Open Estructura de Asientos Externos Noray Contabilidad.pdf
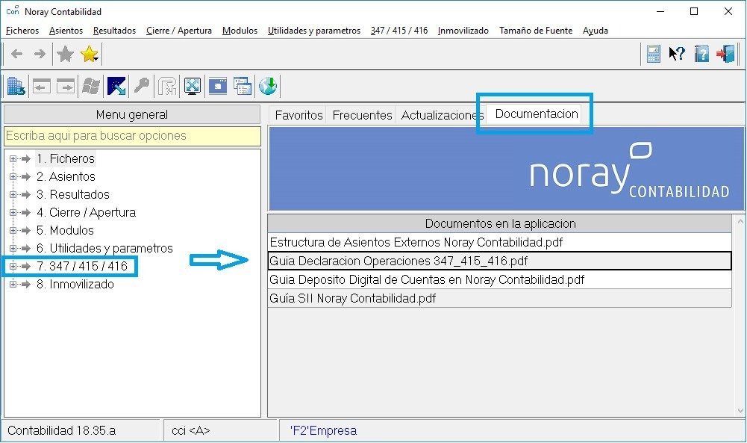Viewport: 747px width, 443px height. click(499, 242)
